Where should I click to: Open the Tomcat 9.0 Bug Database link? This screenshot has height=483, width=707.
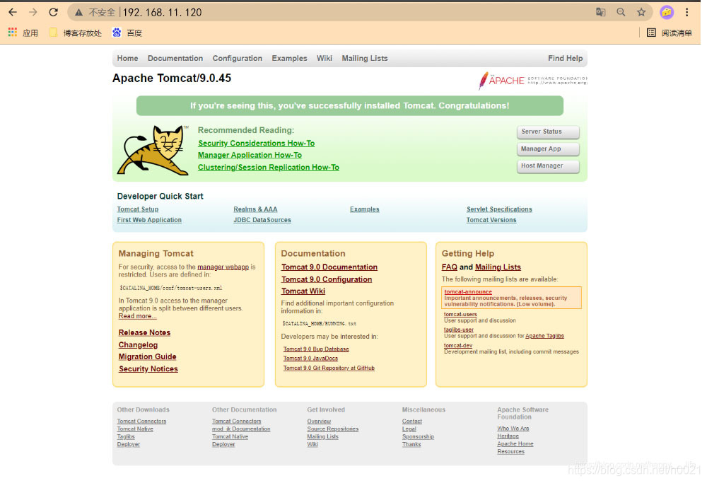click(x=315, y=349)
